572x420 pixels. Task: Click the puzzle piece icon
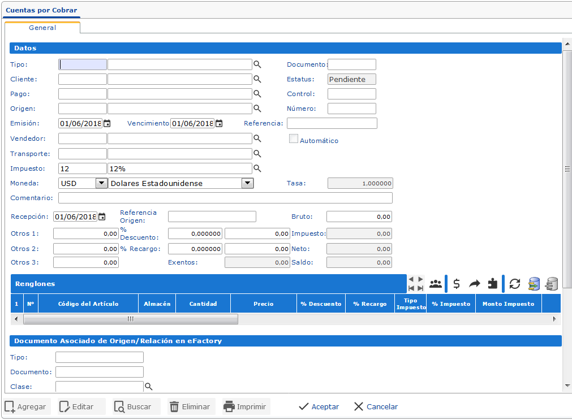tap(492, 284)
